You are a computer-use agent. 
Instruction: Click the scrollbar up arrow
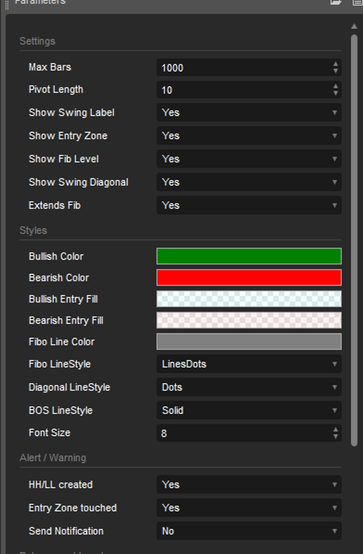pos(354,26)
